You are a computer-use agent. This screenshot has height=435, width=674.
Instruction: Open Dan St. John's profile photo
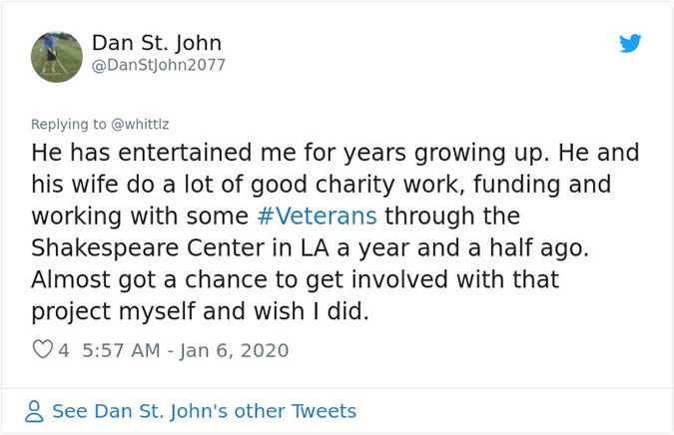(57, 56)
